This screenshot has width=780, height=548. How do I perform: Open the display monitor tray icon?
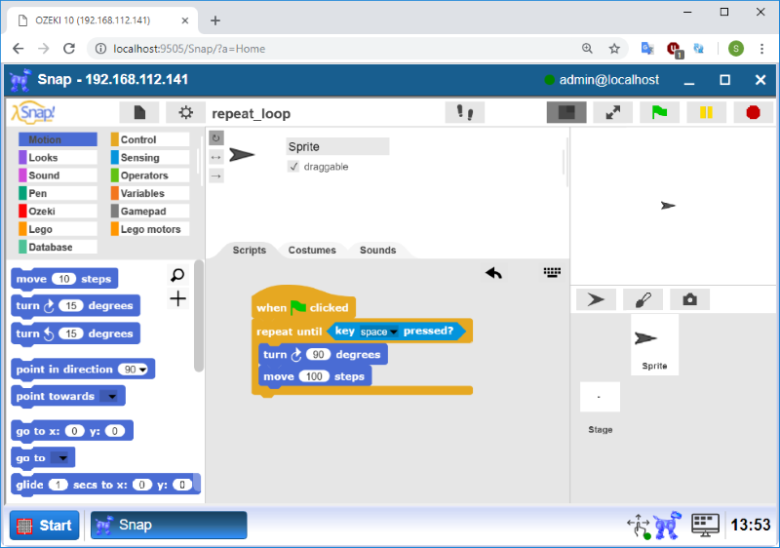pos(705,526)
